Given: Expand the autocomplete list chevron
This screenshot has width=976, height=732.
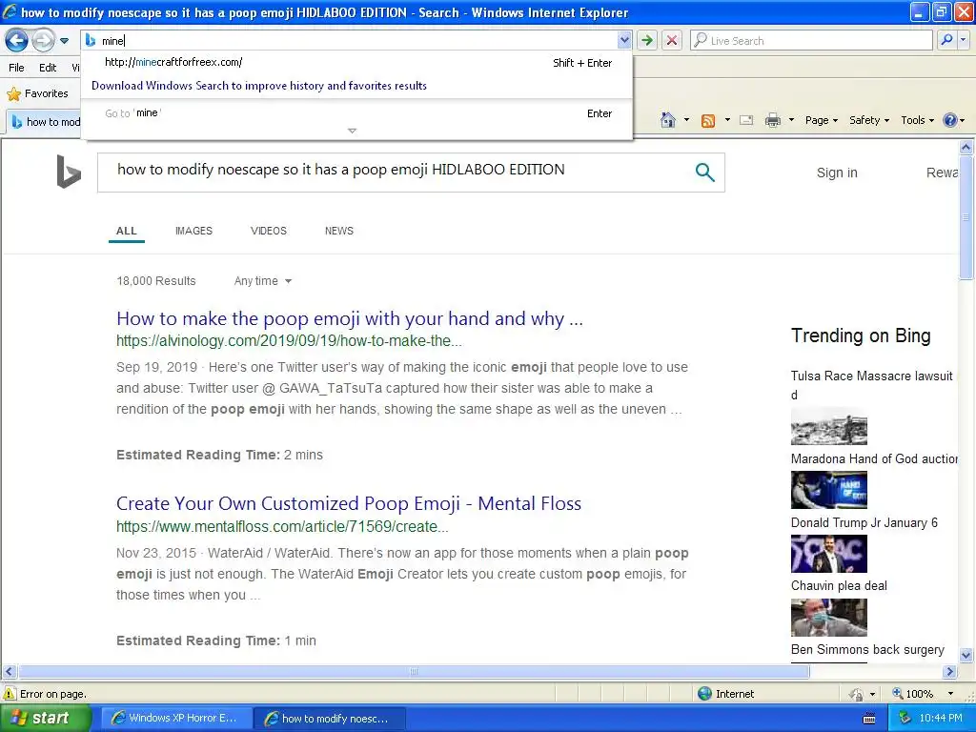Looking at the screenshot, I should pyautogui.click(x=352, y=131).
